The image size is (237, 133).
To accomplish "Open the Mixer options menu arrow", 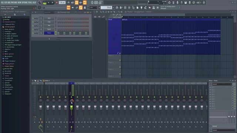I will tap(33, 81).
